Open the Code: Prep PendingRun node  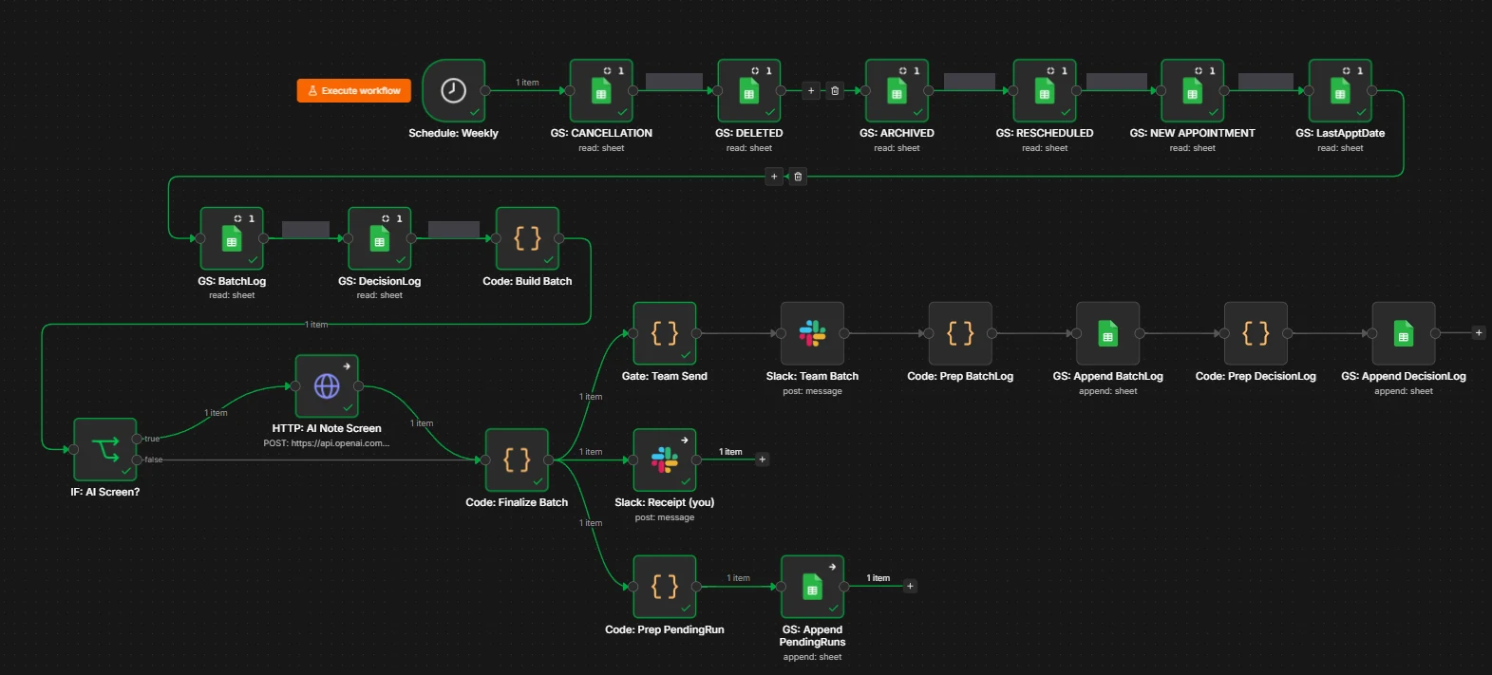(665, 586)
